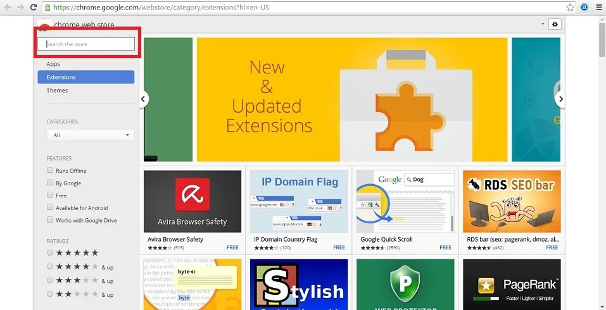
Task: Select three stars & up rating
Action: (50, 280)
